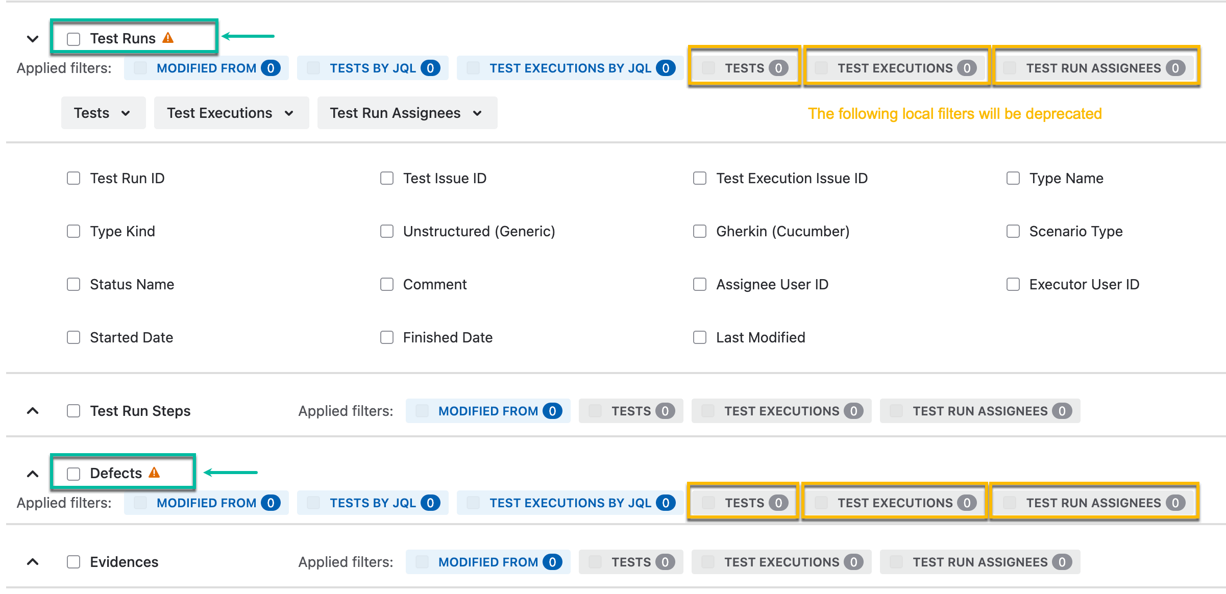1226x594 pixels.
Task: Click Modified From filter in Test Run Steps
Action: pyautogui.click(x=487, y=411)
